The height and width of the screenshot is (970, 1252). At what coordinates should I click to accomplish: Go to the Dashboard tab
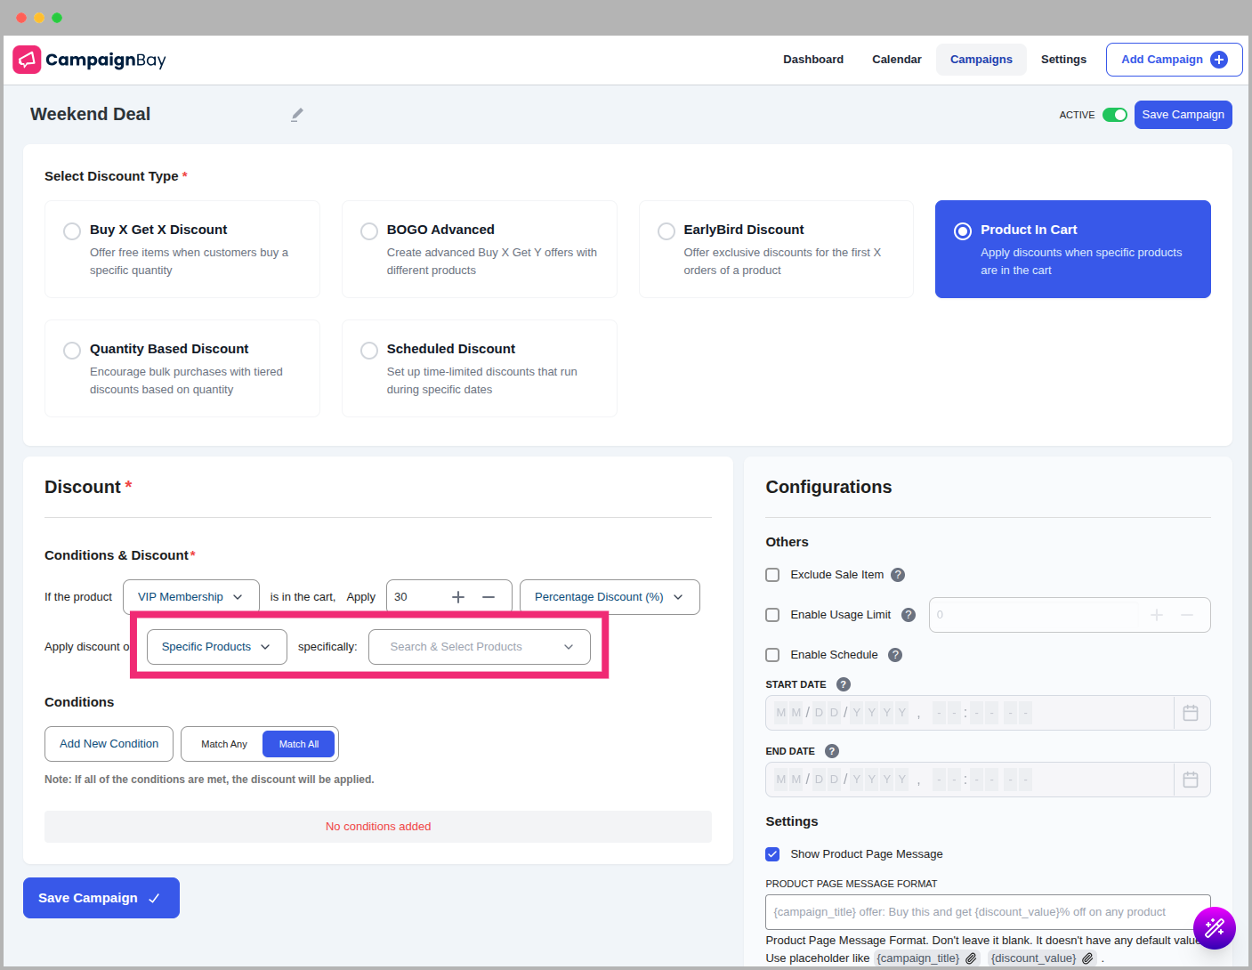(x=812, y=60)
